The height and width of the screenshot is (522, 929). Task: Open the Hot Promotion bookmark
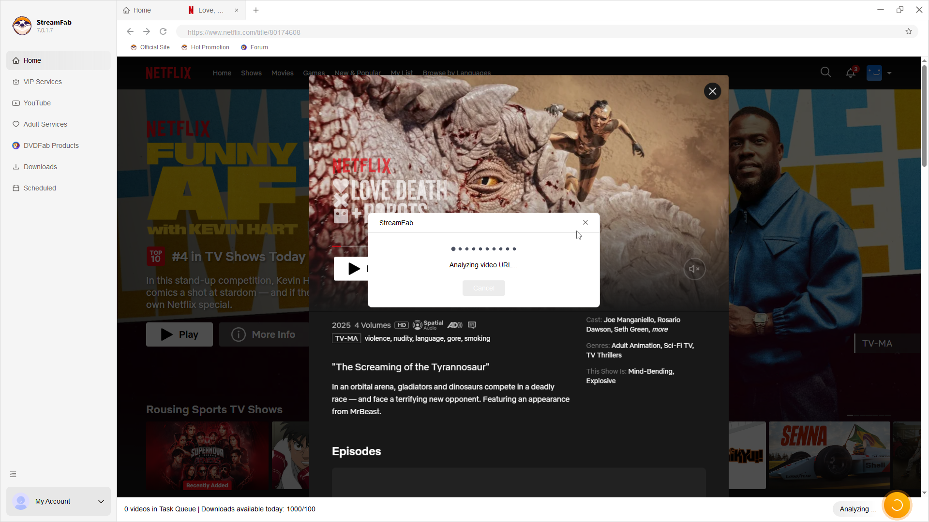(205, 47)
